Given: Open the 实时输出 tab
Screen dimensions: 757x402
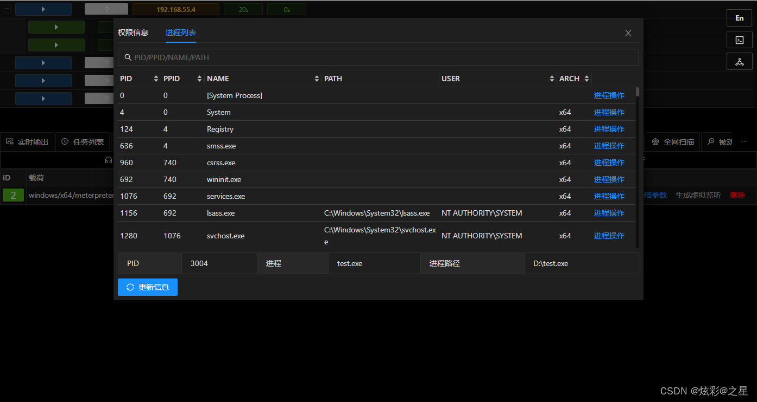Looking at the screenshot, I should pyautogui.click(x=27, y=142).
